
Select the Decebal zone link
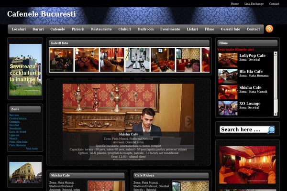pos(14,125)
